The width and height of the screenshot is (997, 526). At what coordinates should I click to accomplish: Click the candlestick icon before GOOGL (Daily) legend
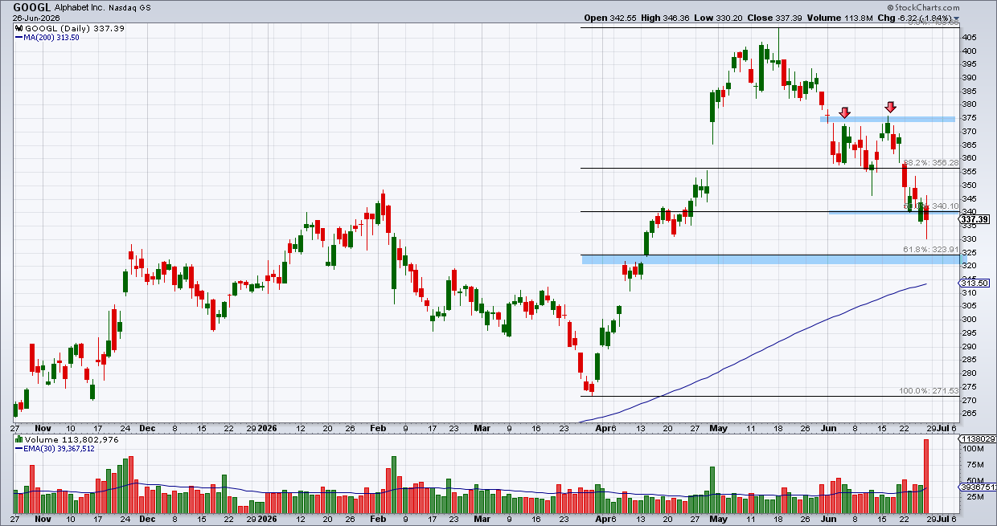click(18, 27)
